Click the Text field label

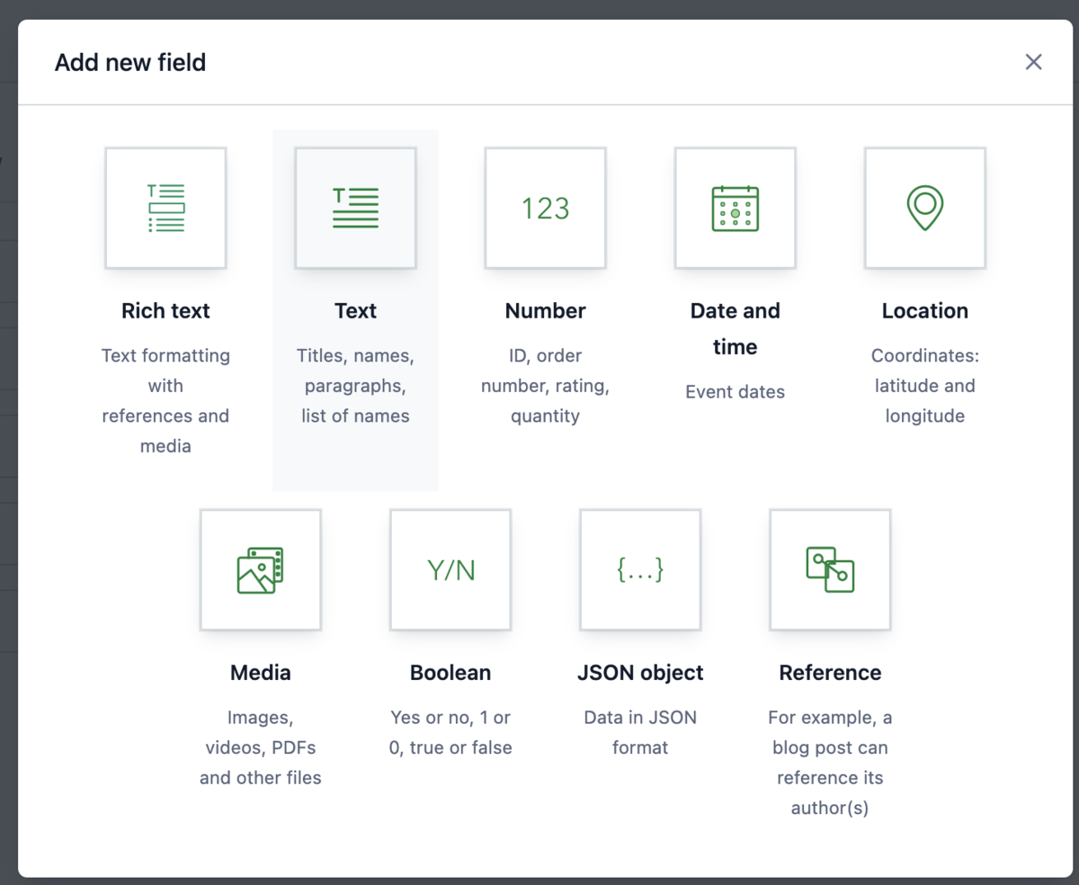tap(355, 311)
